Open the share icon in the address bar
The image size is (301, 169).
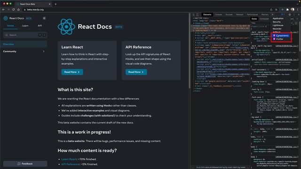271,9
